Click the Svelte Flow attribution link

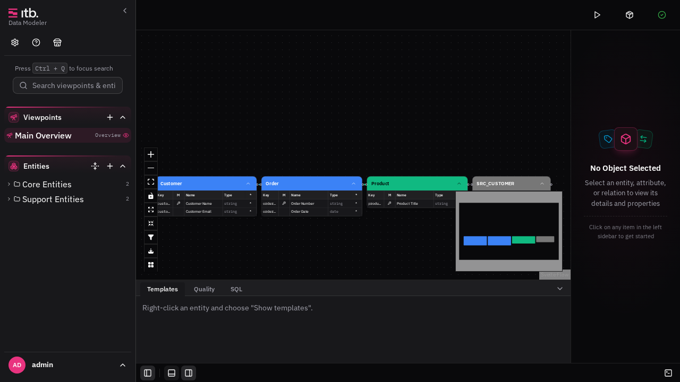click(x=555, y=275)
